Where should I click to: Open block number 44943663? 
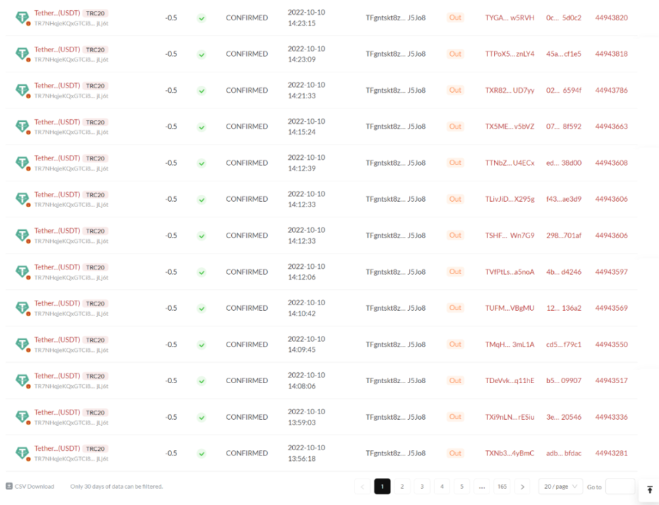611,127
